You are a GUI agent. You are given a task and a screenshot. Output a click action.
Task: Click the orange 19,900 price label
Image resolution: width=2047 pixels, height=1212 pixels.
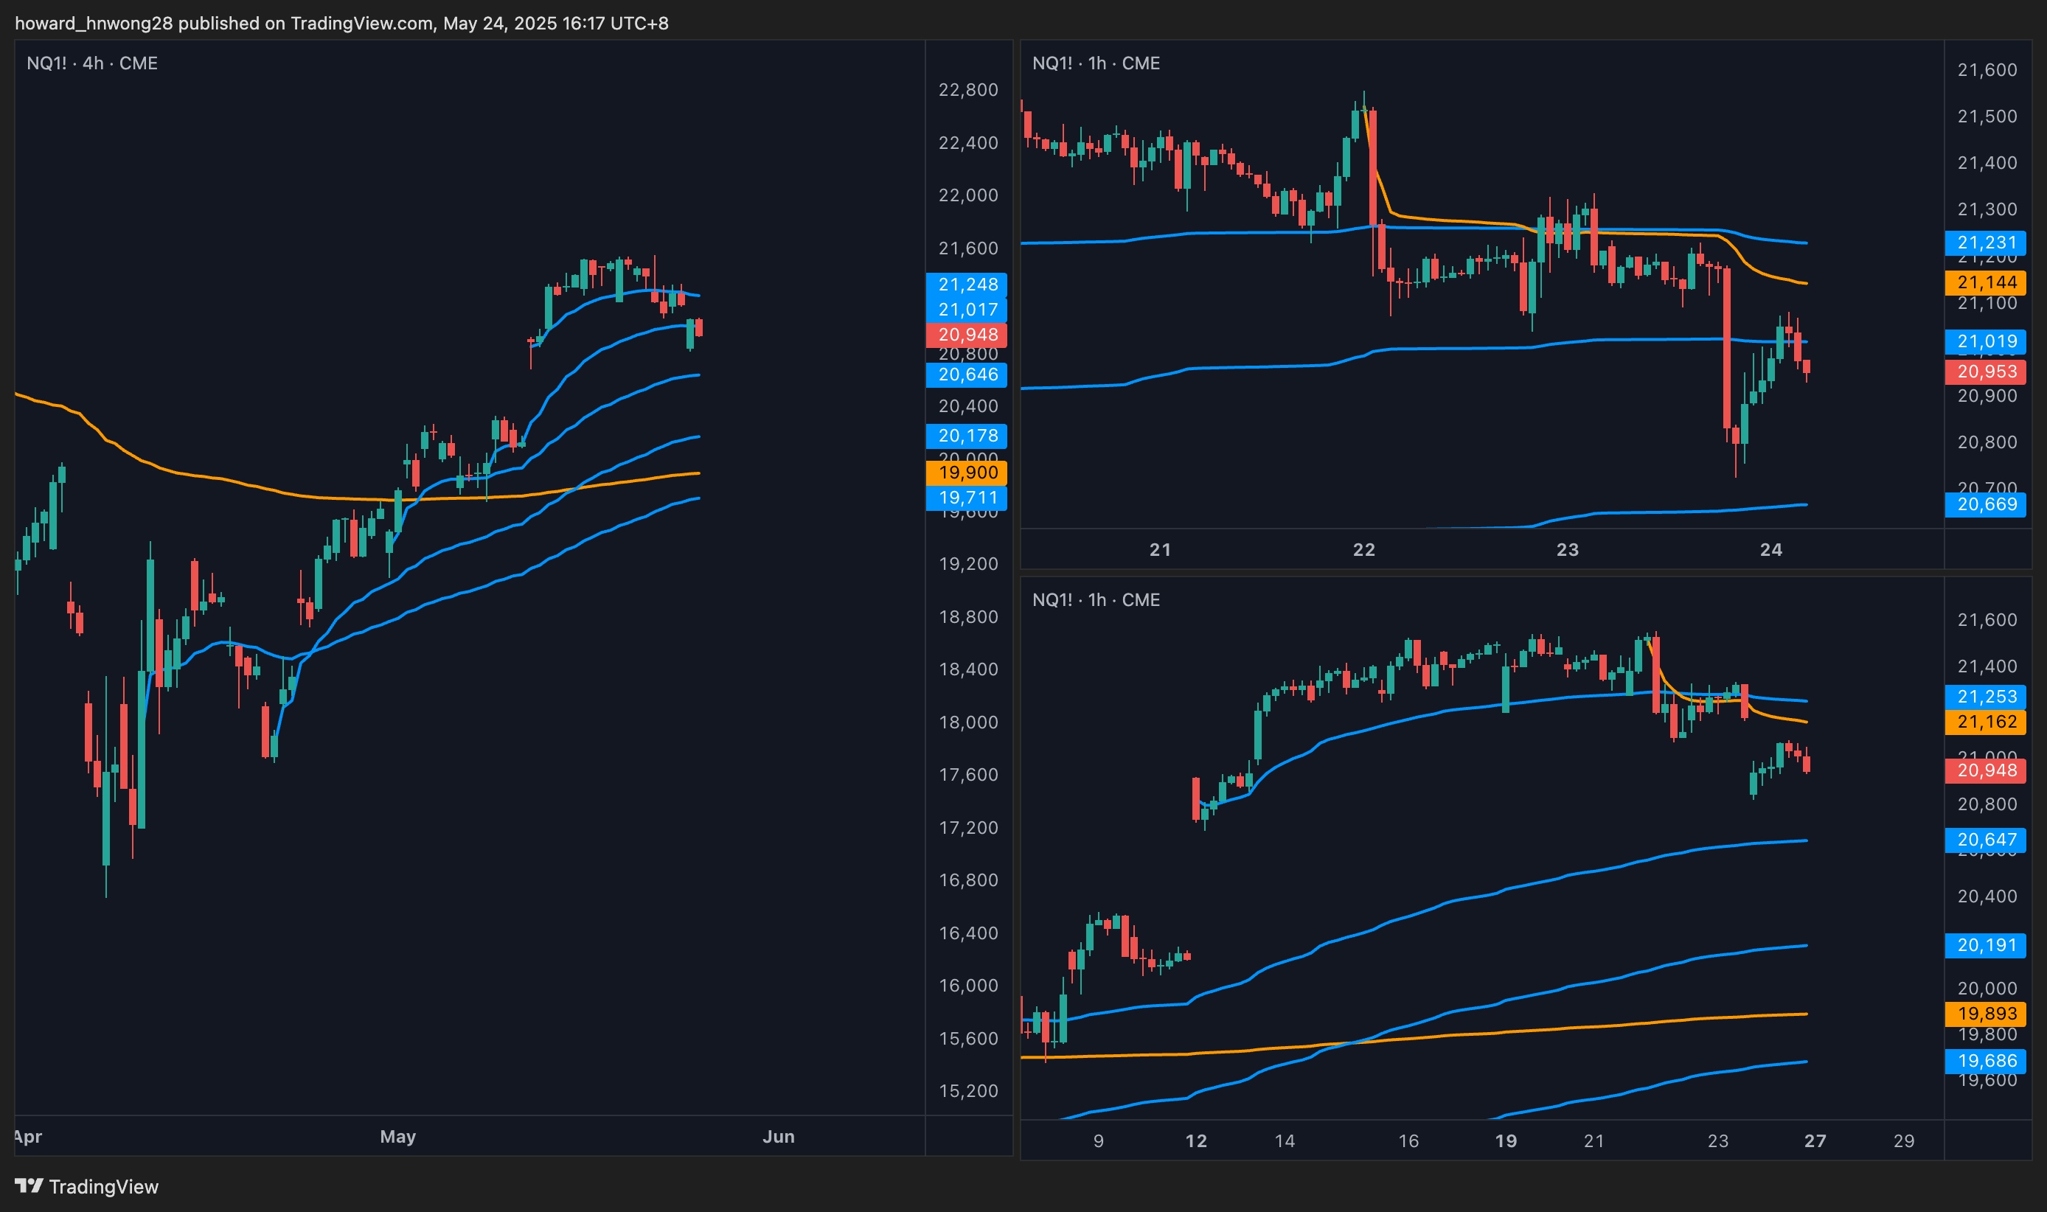click(966, 473)
